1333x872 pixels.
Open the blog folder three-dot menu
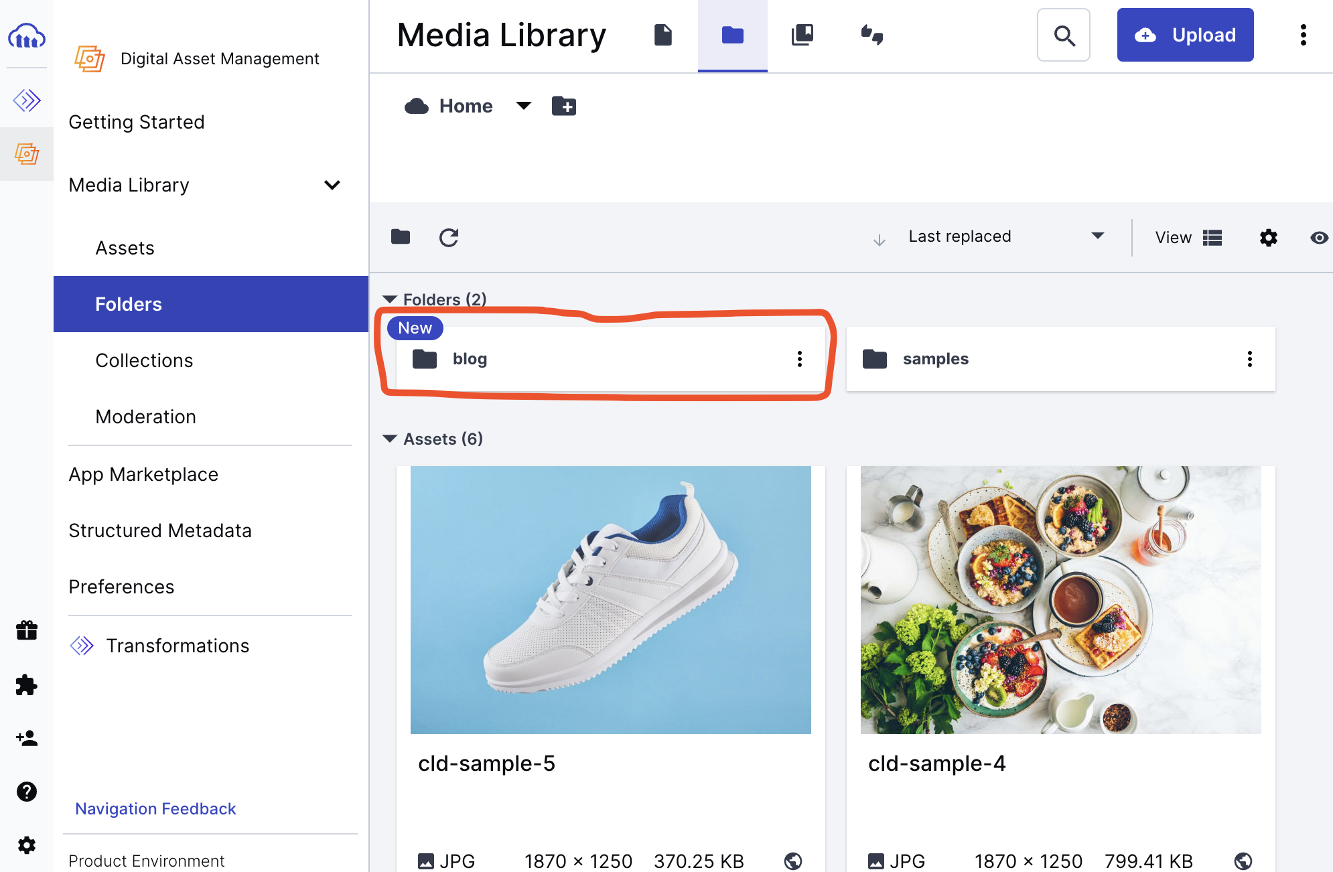click(x=799, y=358)
